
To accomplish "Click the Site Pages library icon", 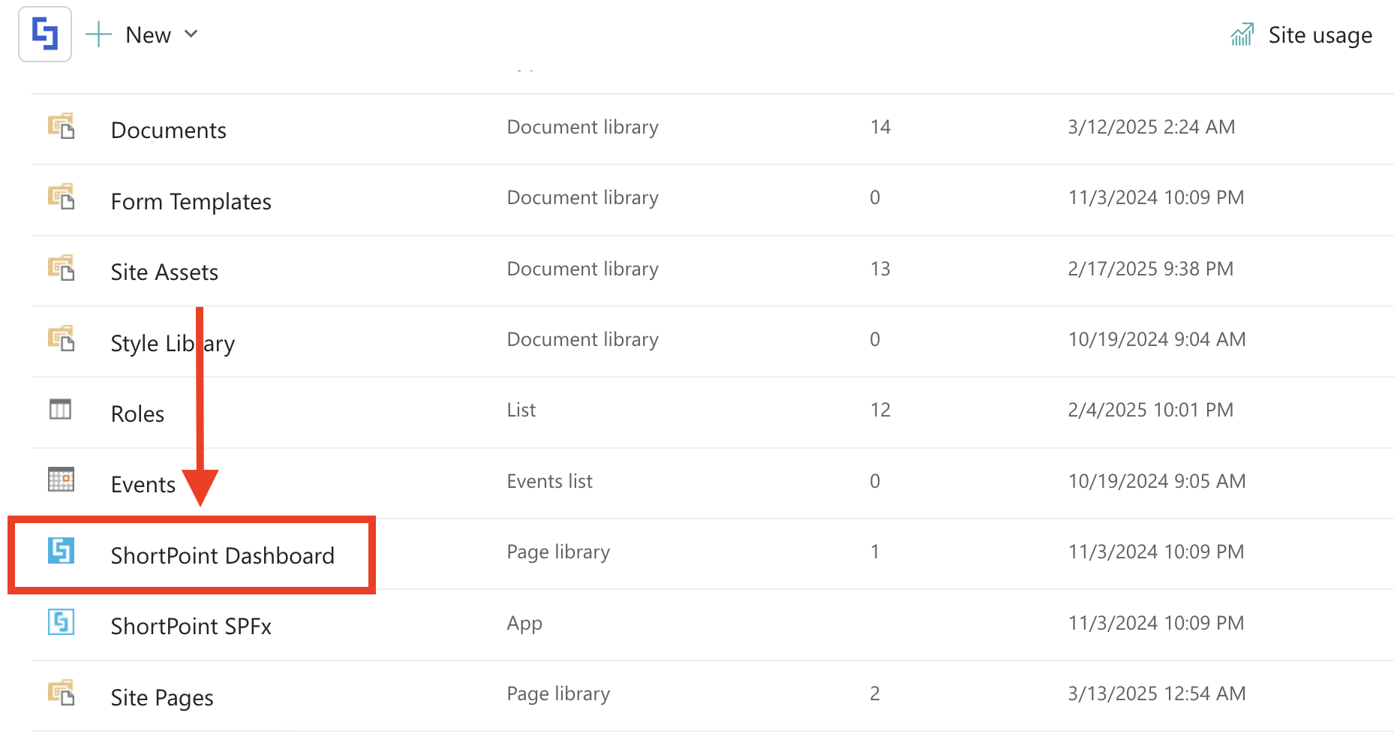I will (61, 693).
